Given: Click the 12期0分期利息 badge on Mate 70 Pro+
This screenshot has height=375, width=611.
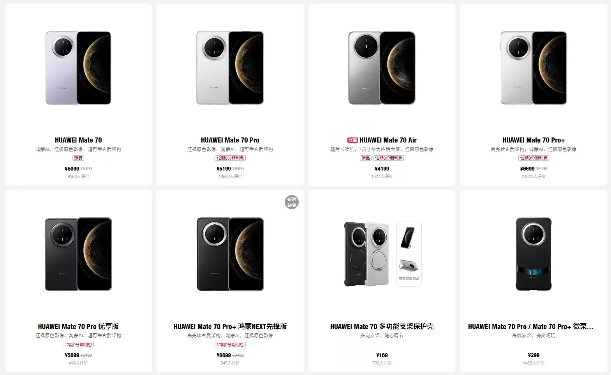Looking at the screenshot, I should (x=533, y=158).
